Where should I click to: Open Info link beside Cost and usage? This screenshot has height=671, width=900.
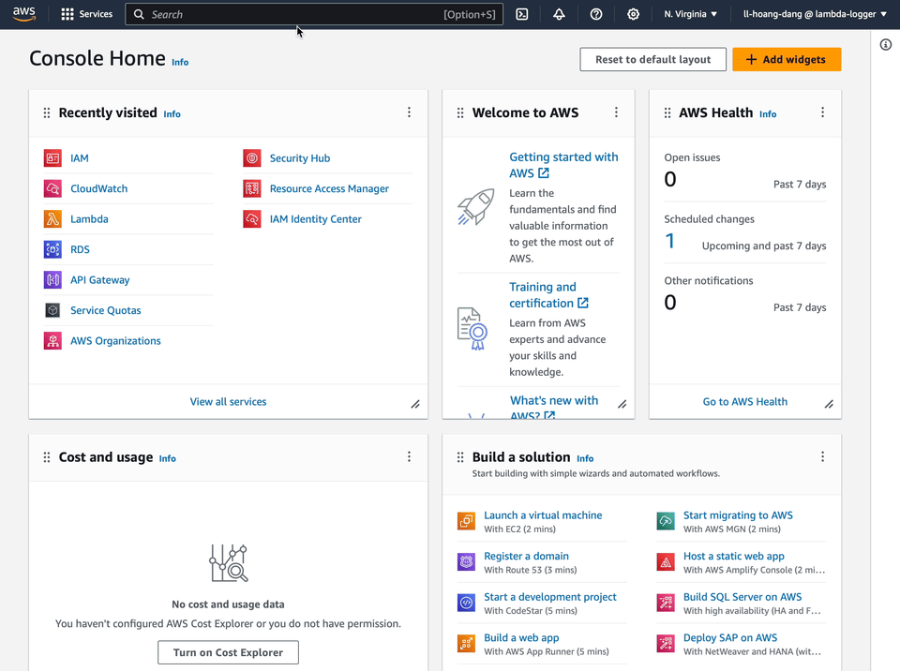point(167,458)
